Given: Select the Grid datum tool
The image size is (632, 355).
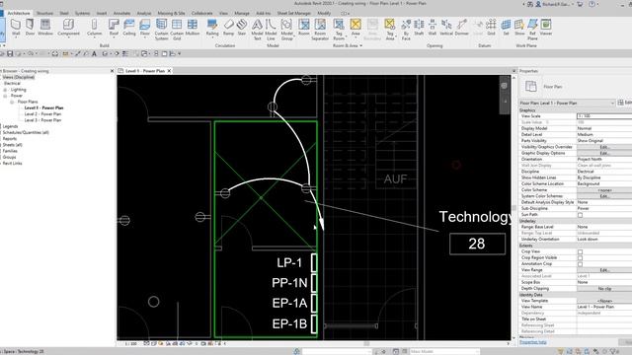Looking at the screenshot, I should (491, 28).
